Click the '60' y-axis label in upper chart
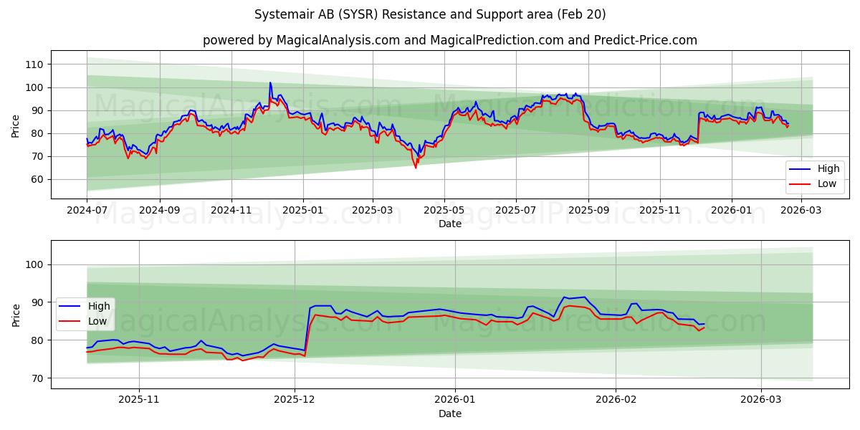860x430 pixels. (x=37, y=179)
